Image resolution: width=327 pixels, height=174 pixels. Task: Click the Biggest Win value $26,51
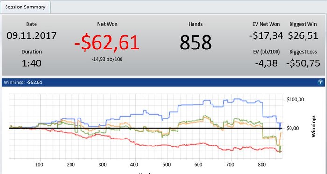[x=303, y=35]
